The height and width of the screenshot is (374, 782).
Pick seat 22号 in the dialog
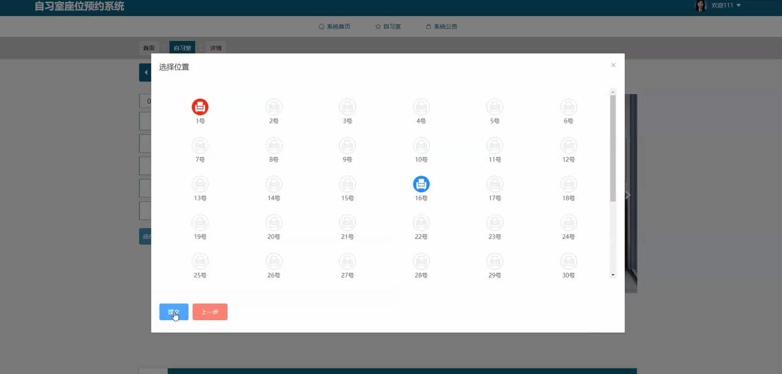pyautogui.click(x=421, y=222)
